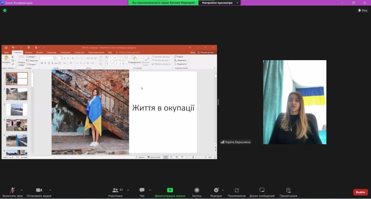The image size is (371, 199).
Task: Click the red Выйти button
Action: pos(360,192)
